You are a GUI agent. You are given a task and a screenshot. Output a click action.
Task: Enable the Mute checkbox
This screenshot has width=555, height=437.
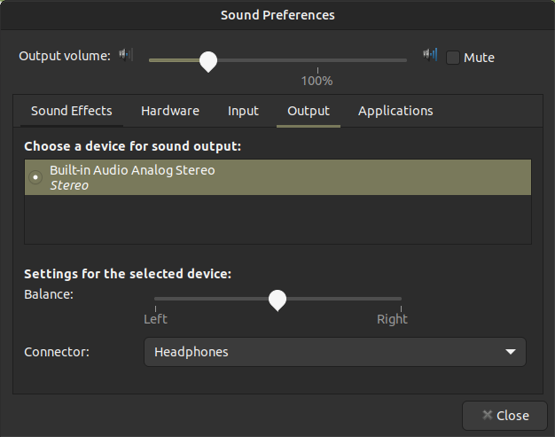point(453,58)
